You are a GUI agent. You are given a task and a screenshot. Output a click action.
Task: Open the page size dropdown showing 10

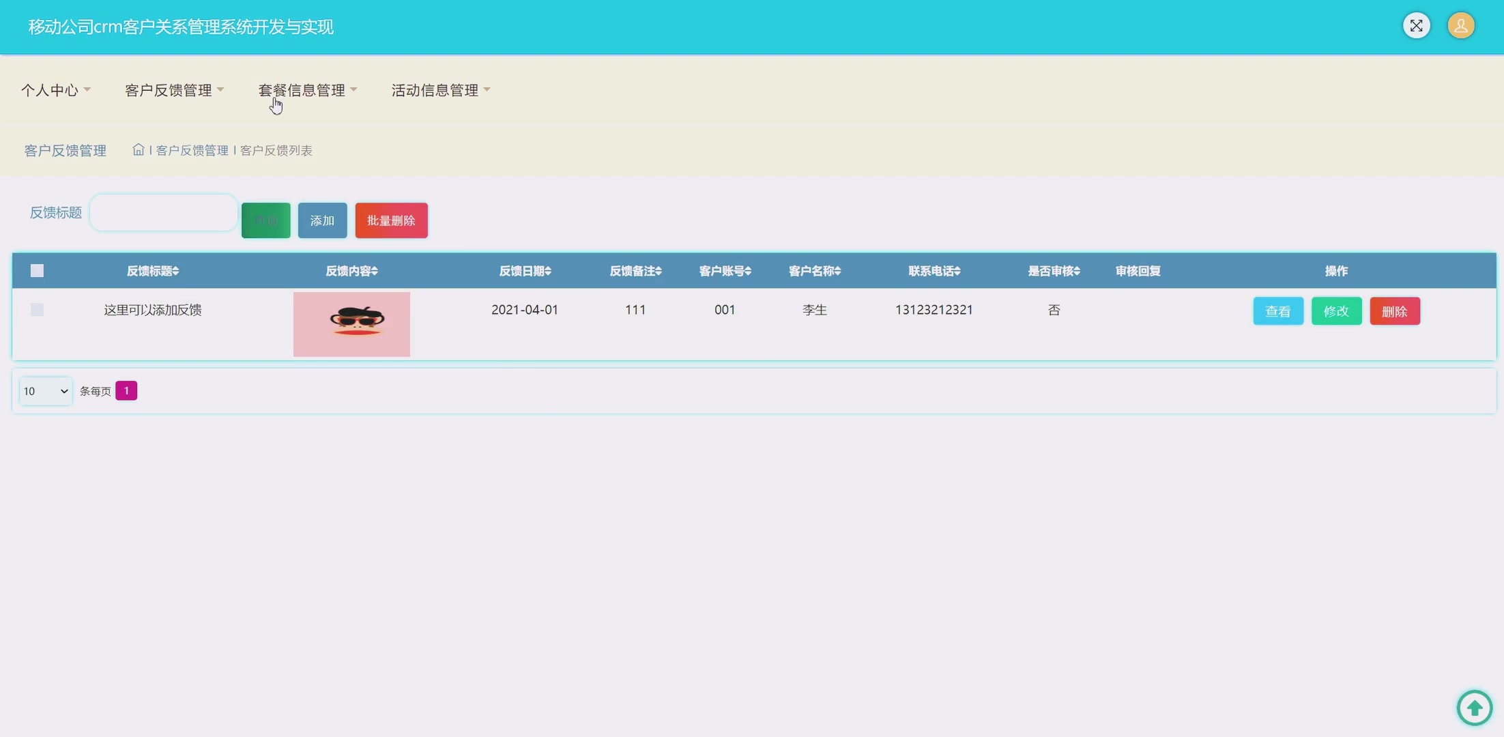coord(44,390)
